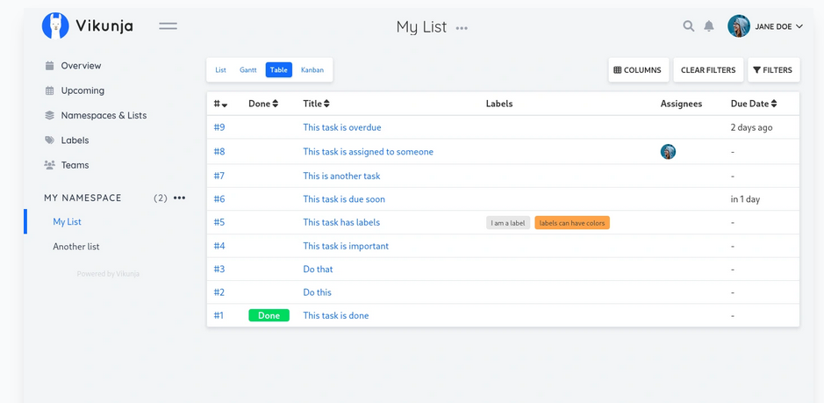Click the assignee avatar on task #8
824x403 pixels.
668,152
